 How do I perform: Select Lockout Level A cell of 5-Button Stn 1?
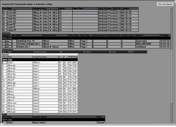point(99,47)
